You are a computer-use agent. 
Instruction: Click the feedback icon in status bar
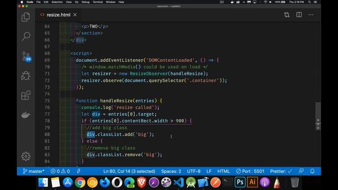(301, 171)
